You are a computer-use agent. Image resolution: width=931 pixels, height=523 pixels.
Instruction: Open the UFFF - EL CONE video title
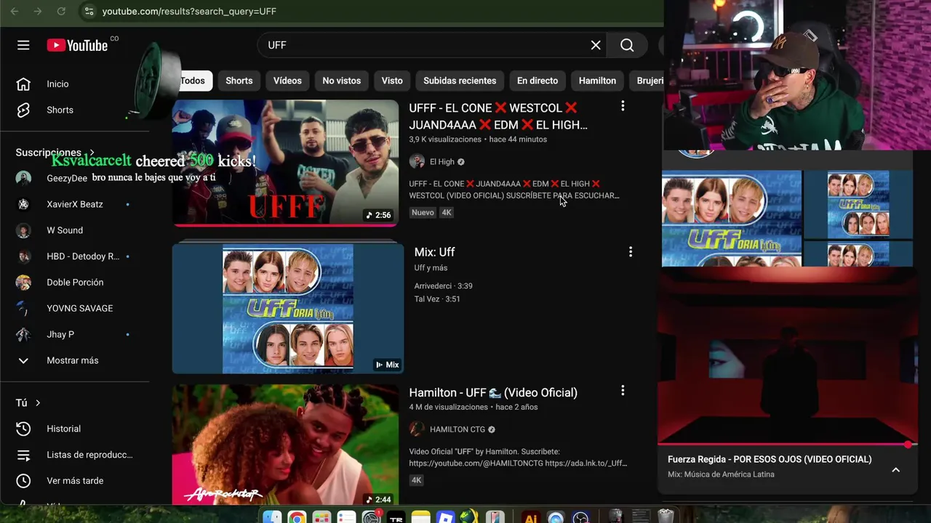pyautogui.click(x=498, y=116)
